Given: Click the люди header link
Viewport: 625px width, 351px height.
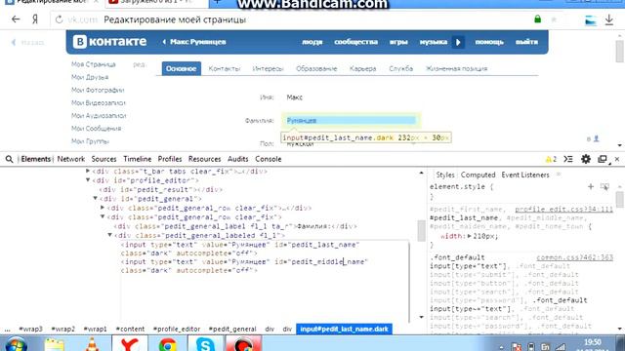Looking at the screenshot, I should [312, 42].
